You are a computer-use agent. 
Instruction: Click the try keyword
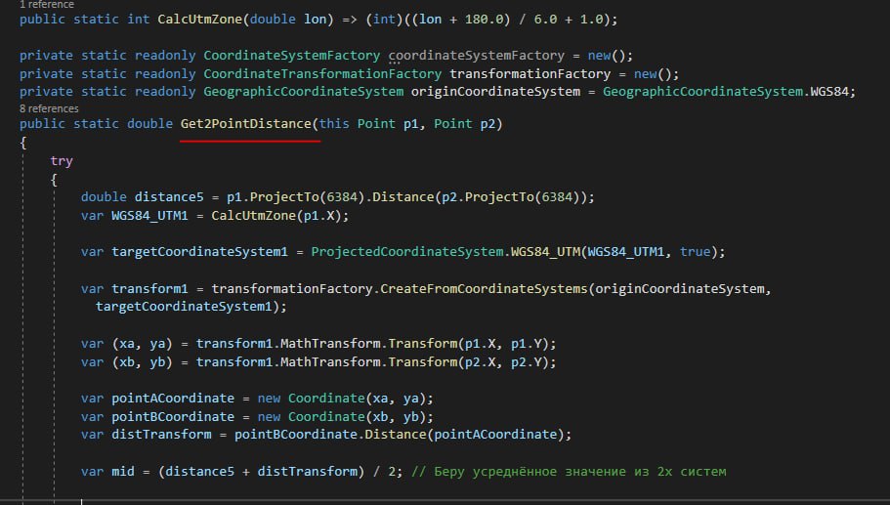point(62,161)
